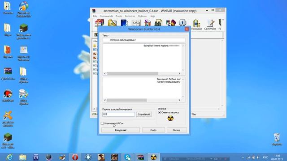Click the Delete icon in WinRAR toolbar
The height and width of the screenshot is (161, 287).
point(148,23)
